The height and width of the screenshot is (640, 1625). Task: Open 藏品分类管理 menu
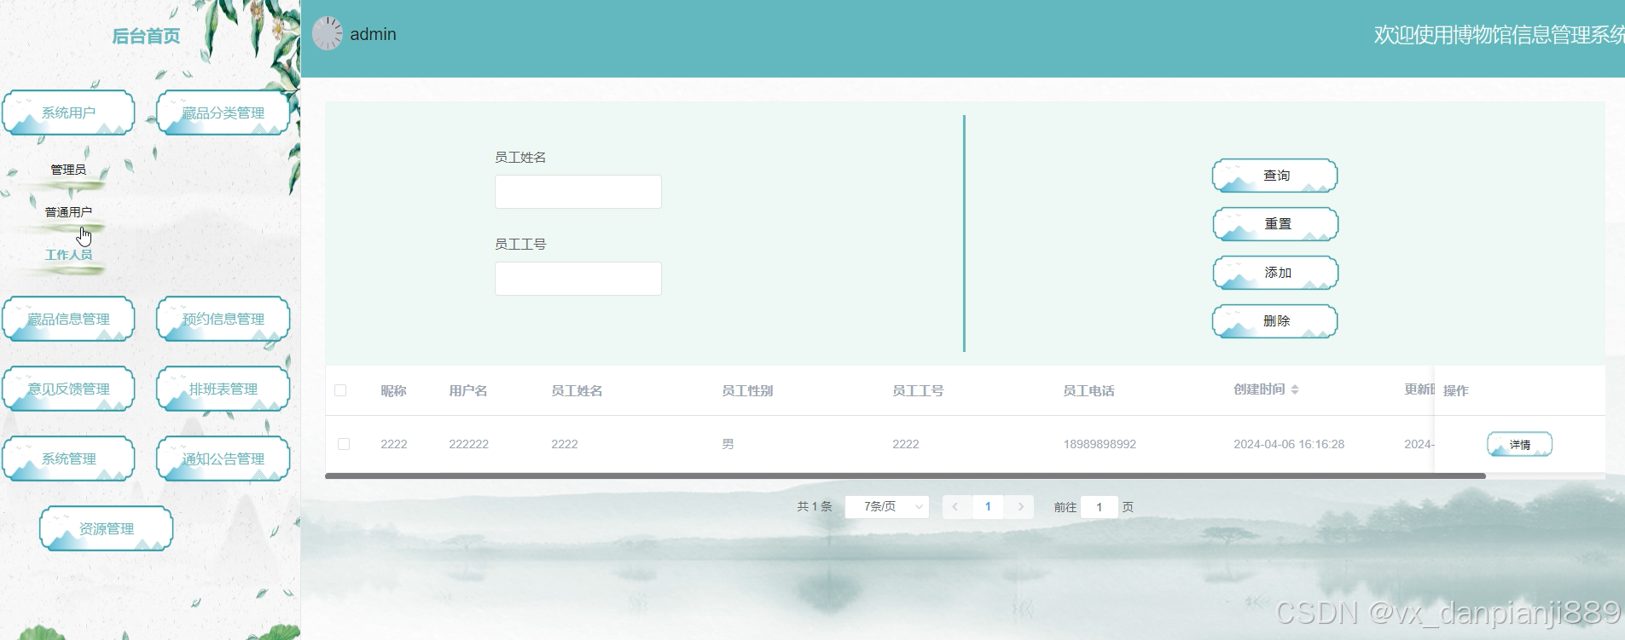(x=223, y=112)
